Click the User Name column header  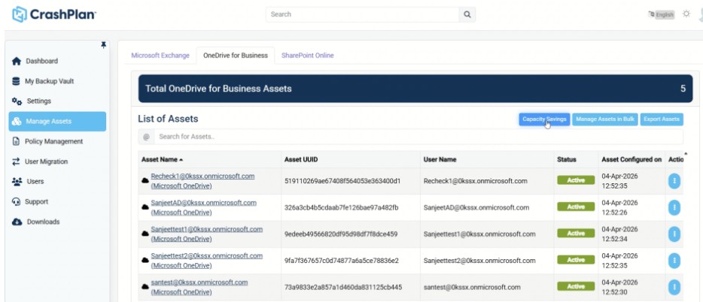click(x=440, y=159)
